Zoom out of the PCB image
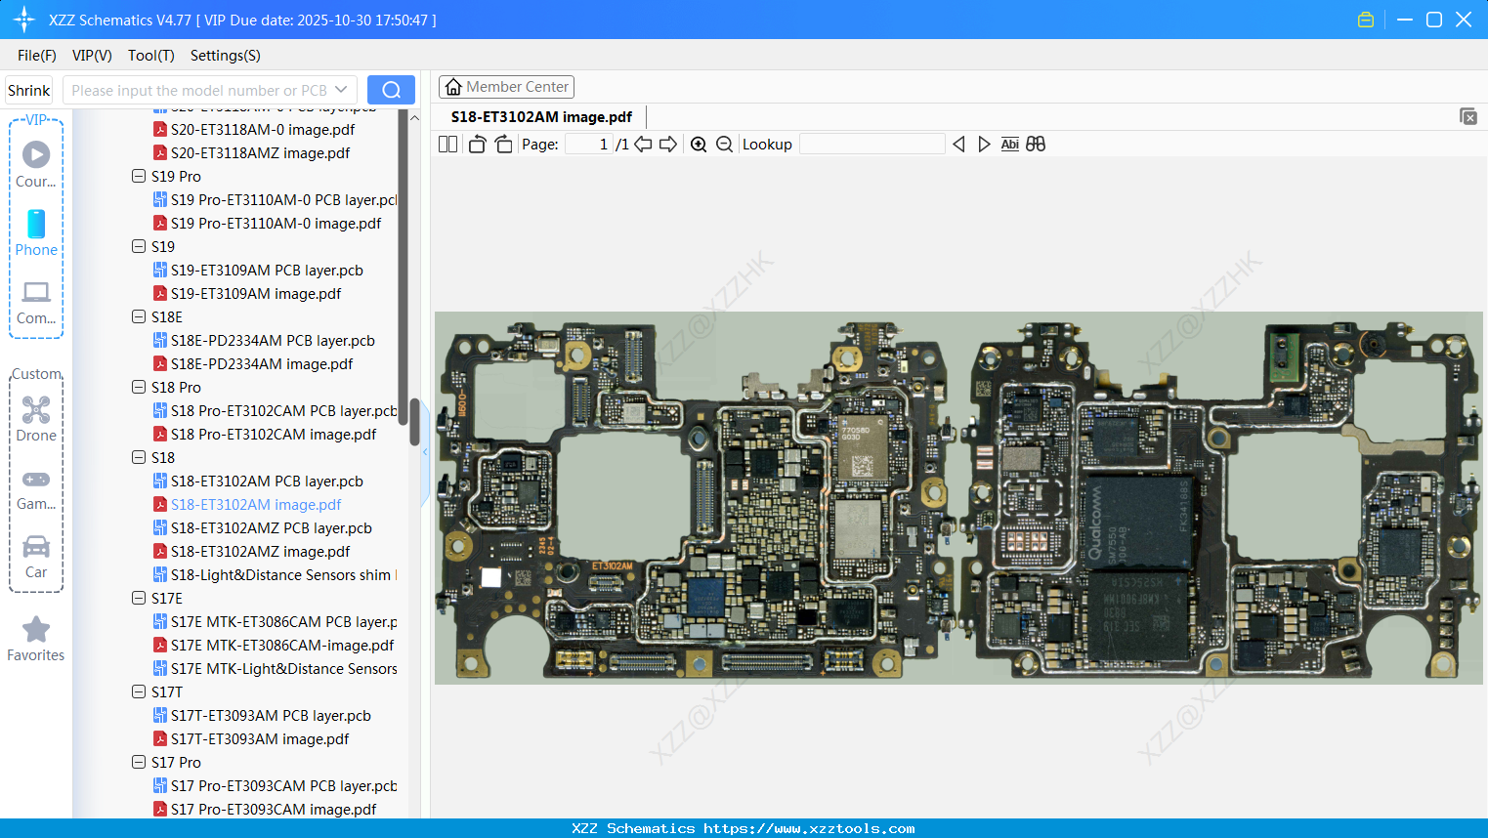This screenshot has width=1488, height=838. (x=724, y=144)
